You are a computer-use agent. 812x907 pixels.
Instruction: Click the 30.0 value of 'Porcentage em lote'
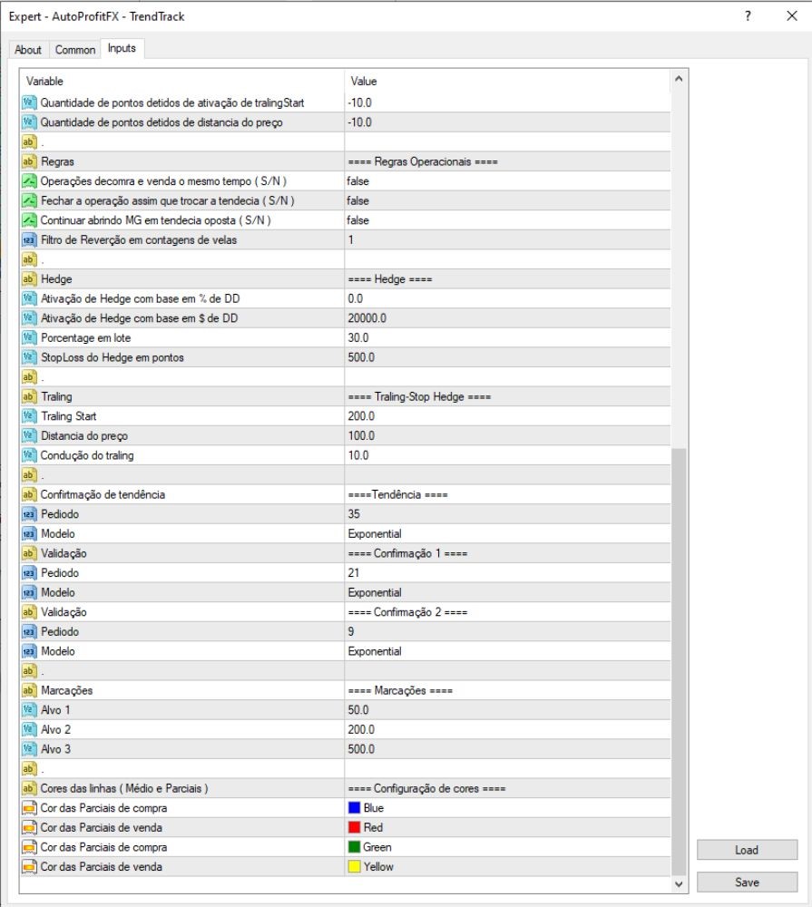(358, 337)
